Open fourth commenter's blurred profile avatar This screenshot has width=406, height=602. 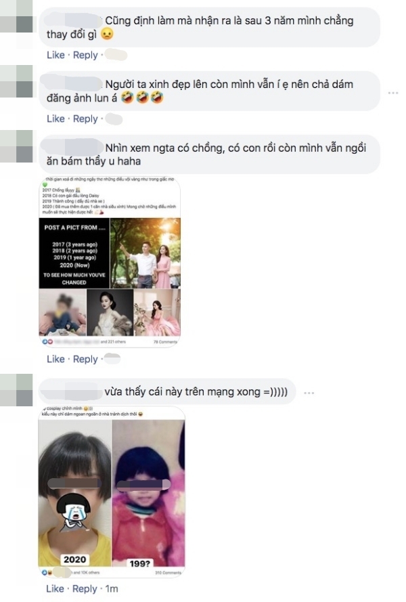pyautogui.click(x=16, y=389)
